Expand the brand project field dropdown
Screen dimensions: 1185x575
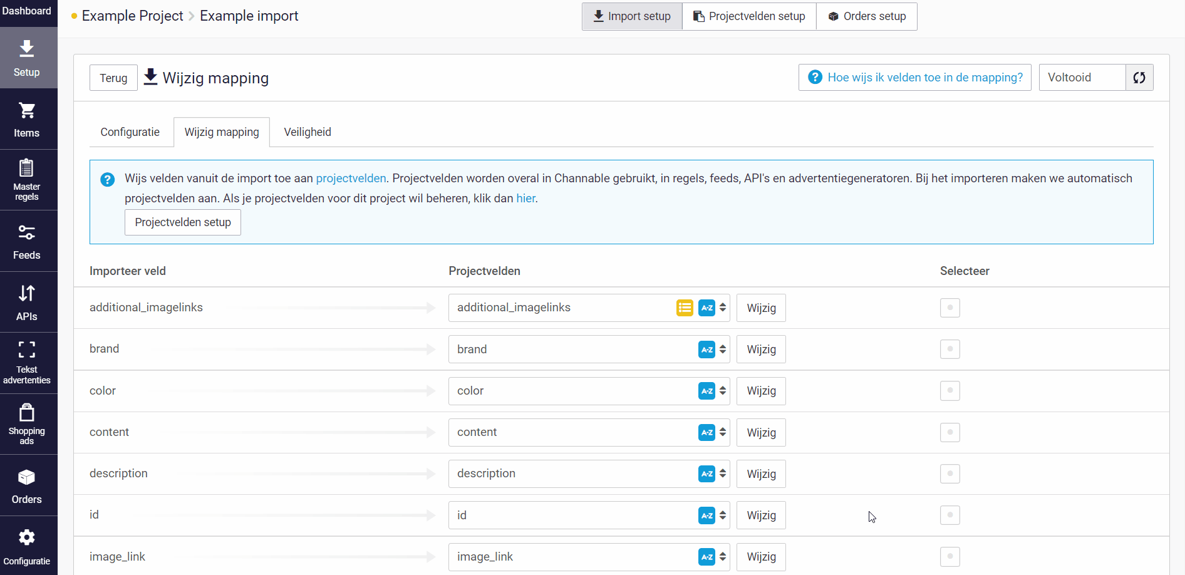[x=723, y=350]
